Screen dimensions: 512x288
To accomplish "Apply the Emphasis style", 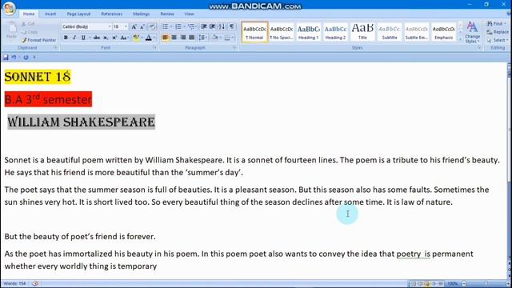I will [444, 32].
